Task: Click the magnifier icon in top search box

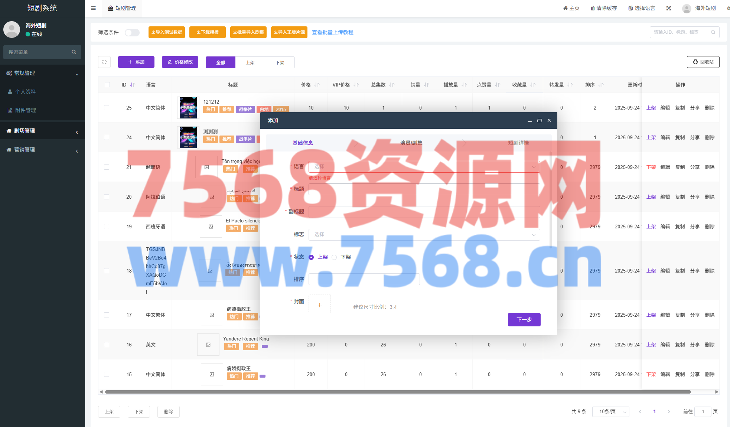Action: coord(713,32)
